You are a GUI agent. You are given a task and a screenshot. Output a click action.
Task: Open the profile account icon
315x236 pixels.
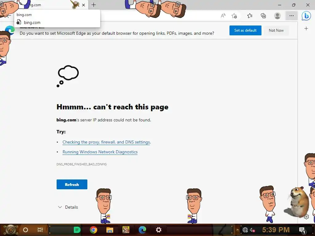[x=277, y=16]
